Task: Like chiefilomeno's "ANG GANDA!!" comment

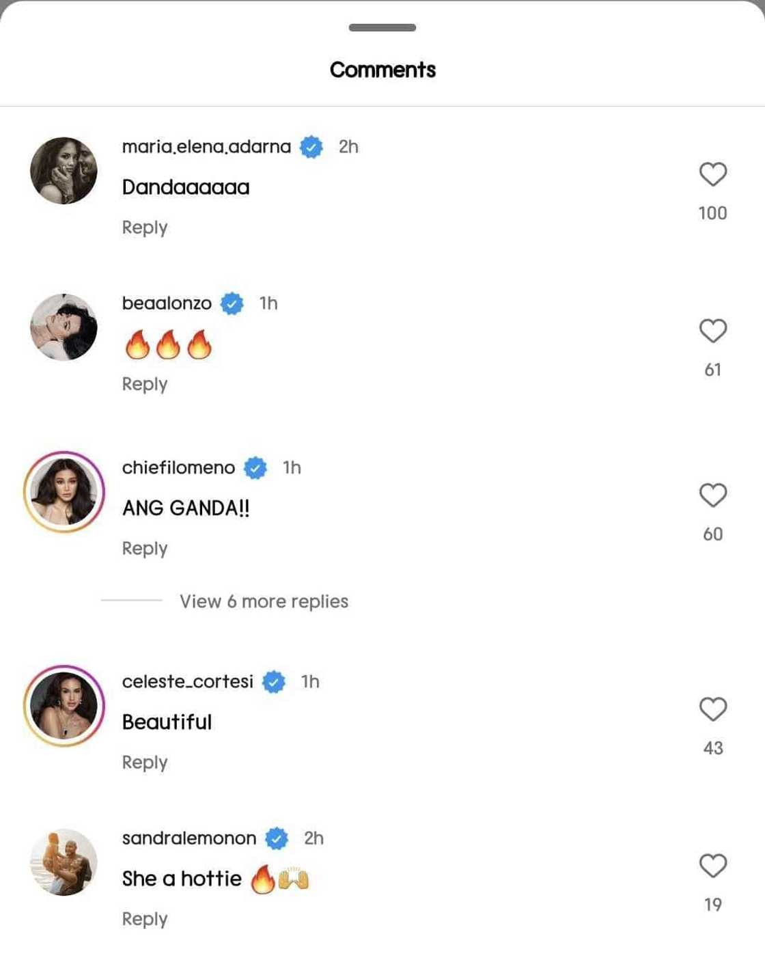Action: (712, 495)
